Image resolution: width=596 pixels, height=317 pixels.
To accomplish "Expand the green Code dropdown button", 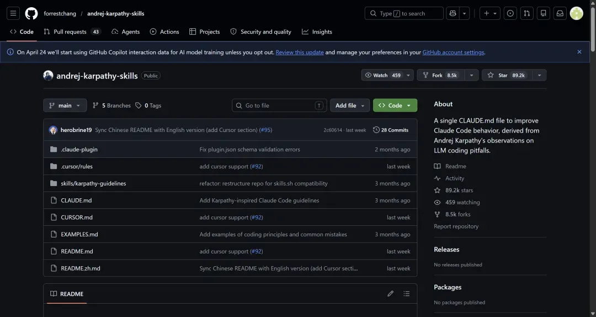I will point(395,105).
